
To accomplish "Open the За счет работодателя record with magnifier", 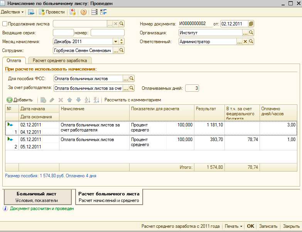I will tap(132, 88).
